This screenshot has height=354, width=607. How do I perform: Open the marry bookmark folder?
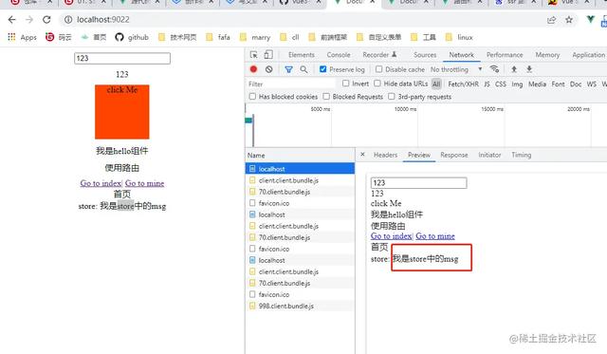255,37
